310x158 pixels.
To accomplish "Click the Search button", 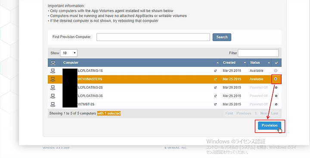I will (222, 37).
